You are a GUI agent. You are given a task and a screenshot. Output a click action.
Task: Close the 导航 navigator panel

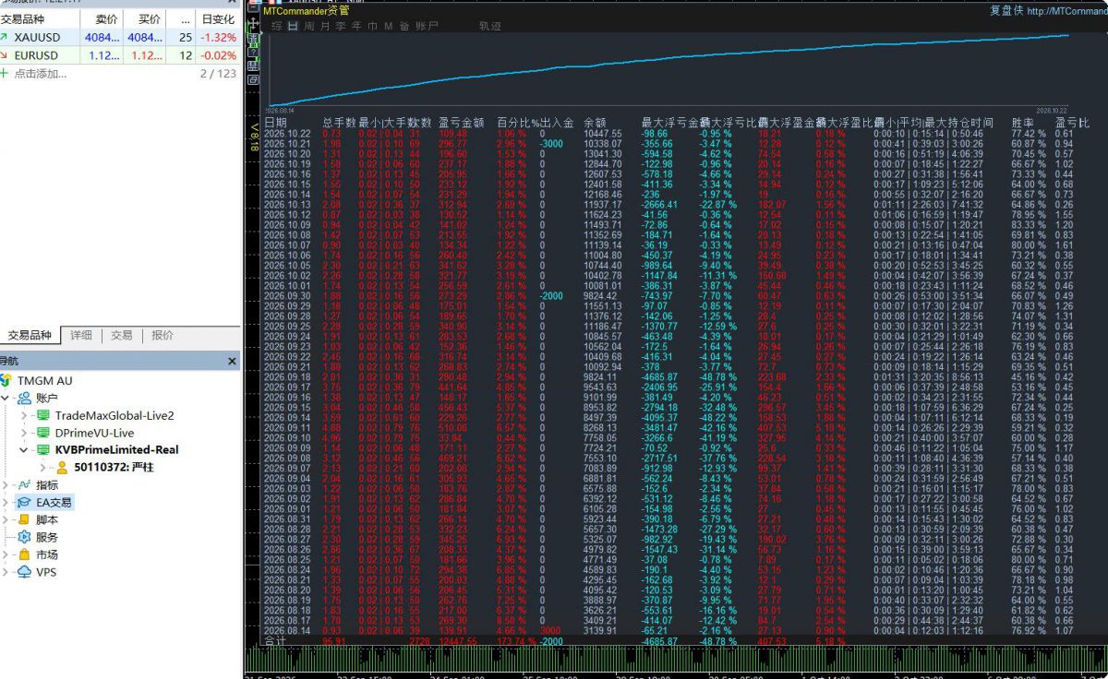pos(233,361)
